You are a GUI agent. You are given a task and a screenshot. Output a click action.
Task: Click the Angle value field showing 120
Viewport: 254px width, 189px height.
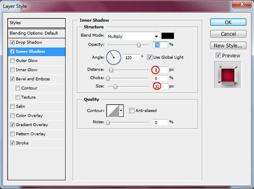point(132,58)
